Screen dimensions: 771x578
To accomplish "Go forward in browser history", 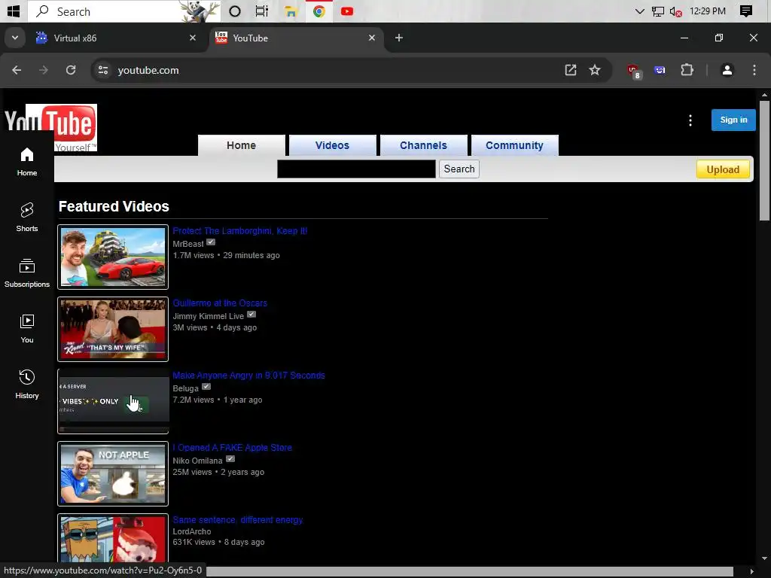I will click(44, 70).
